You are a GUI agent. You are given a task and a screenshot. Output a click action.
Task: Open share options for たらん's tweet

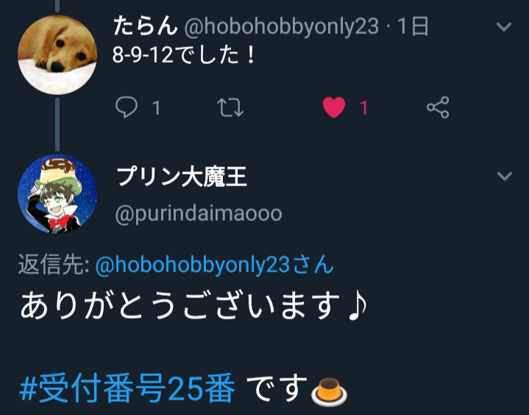pos(438,107)
